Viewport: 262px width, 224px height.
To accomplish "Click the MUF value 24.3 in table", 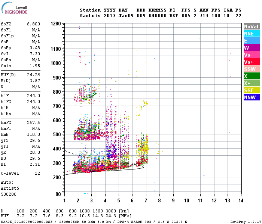I will (111, 216).
